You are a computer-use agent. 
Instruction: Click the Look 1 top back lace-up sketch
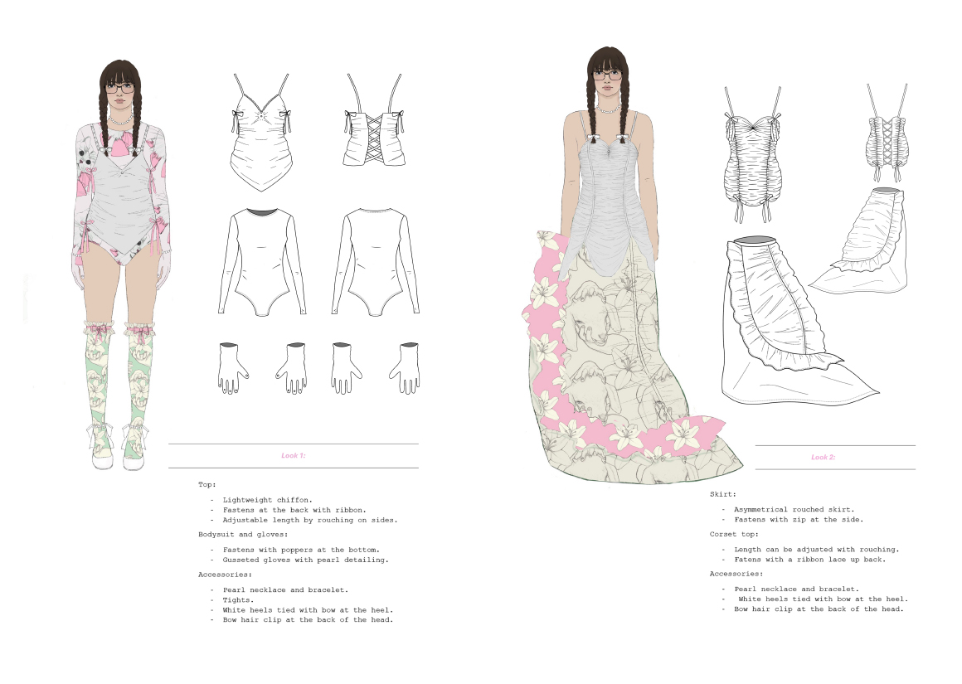point(375,120)
